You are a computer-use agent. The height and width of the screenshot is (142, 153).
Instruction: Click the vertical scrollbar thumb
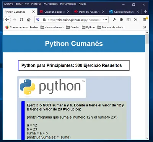coord(147,39)
